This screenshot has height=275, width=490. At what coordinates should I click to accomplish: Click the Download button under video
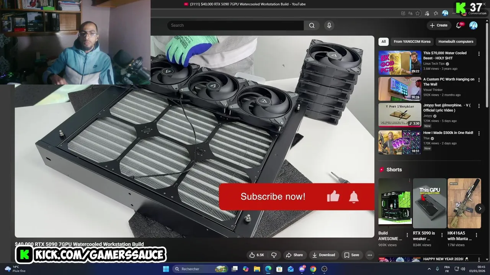pos(323,255)
